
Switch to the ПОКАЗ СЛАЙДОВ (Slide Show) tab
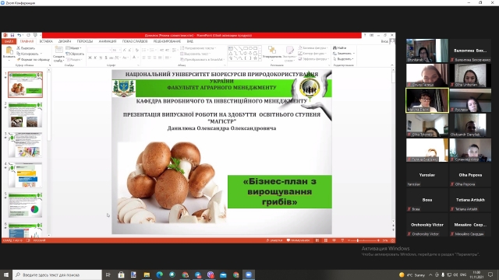tap(135, 41)
